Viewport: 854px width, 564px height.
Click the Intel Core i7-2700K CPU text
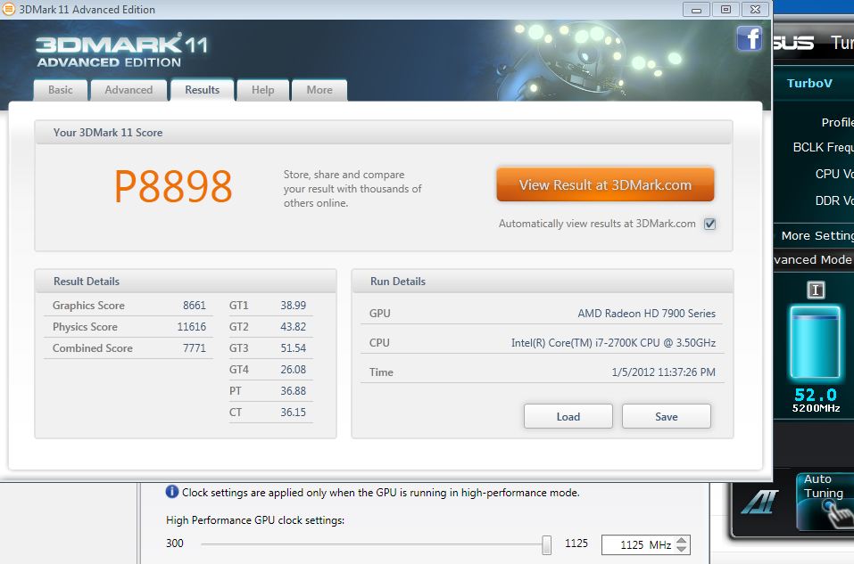[613, 343]
